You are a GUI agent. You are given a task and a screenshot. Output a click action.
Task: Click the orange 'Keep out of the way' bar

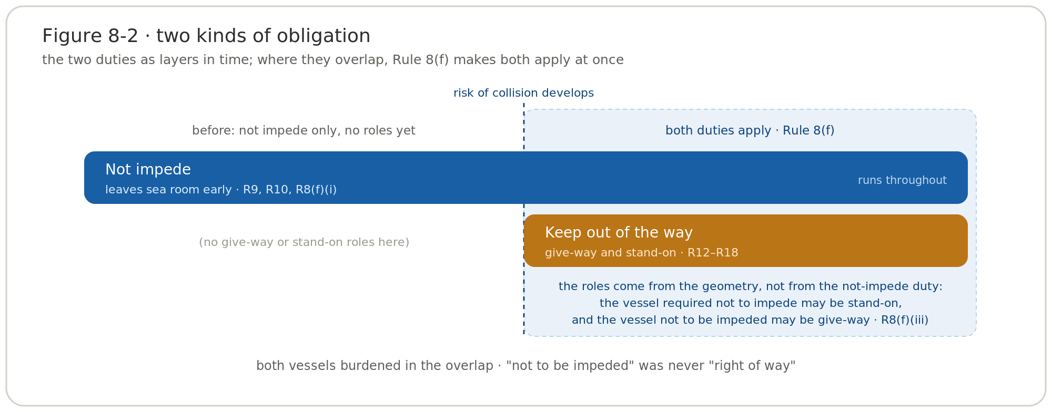[x=746, y=241]
